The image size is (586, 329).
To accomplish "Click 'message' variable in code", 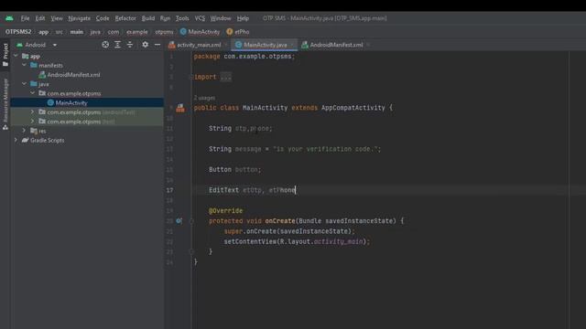I will (248, 149).
